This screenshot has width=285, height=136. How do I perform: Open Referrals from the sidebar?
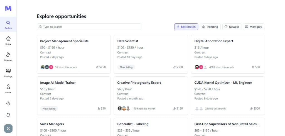click(8, 56)
